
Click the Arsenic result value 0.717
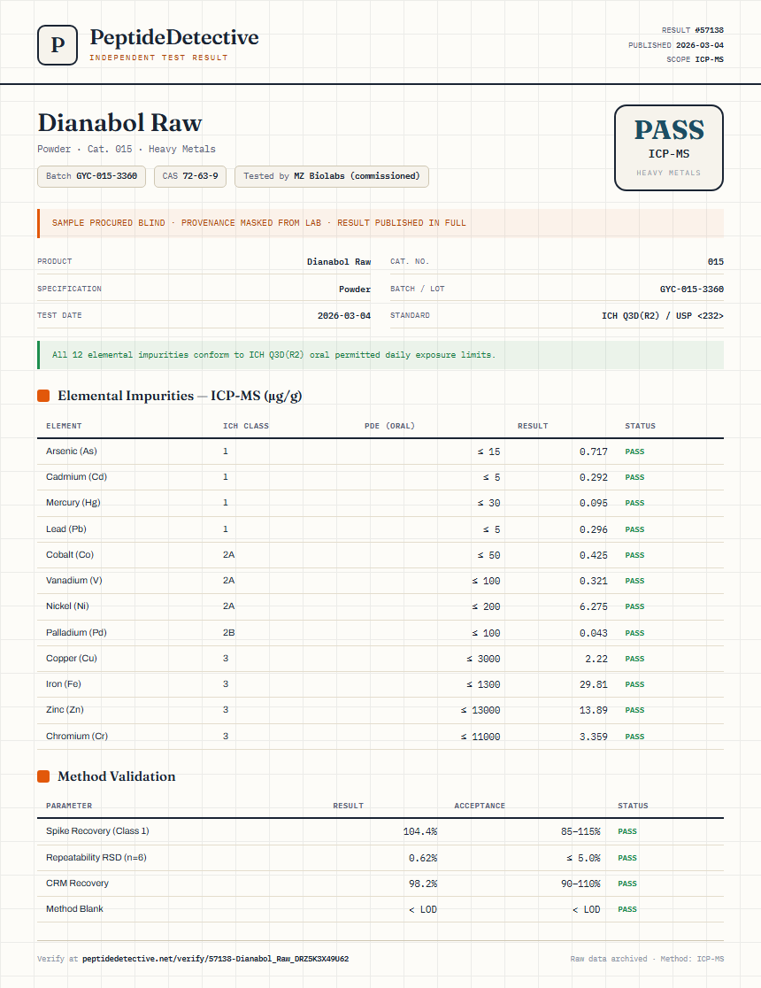tap(594, 452)
